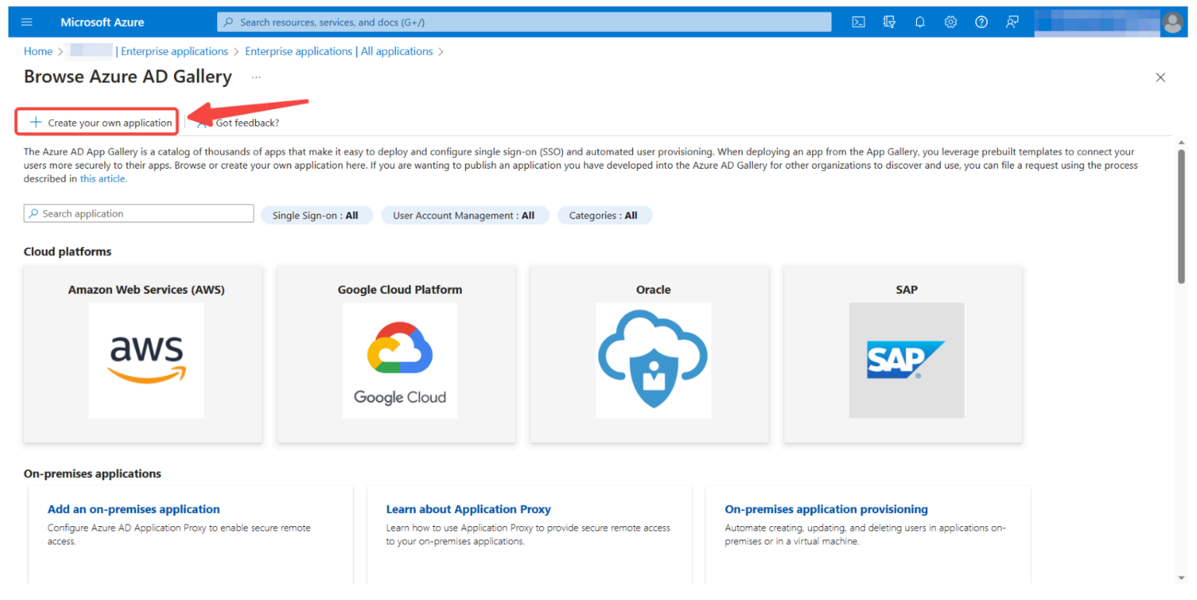The image size is (1197, 600).
Task: Click the vertical scrollbar thumb
Action: [1181, 218]
